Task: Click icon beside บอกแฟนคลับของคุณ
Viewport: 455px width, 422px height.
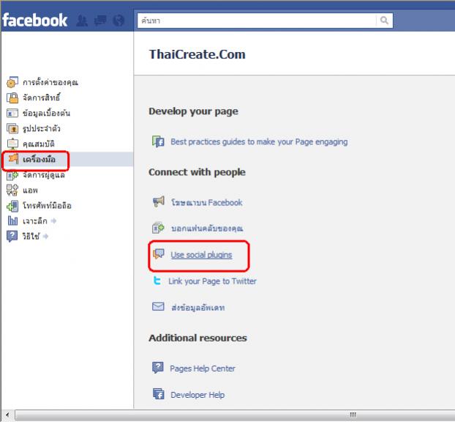Action: tap(158, 228)
